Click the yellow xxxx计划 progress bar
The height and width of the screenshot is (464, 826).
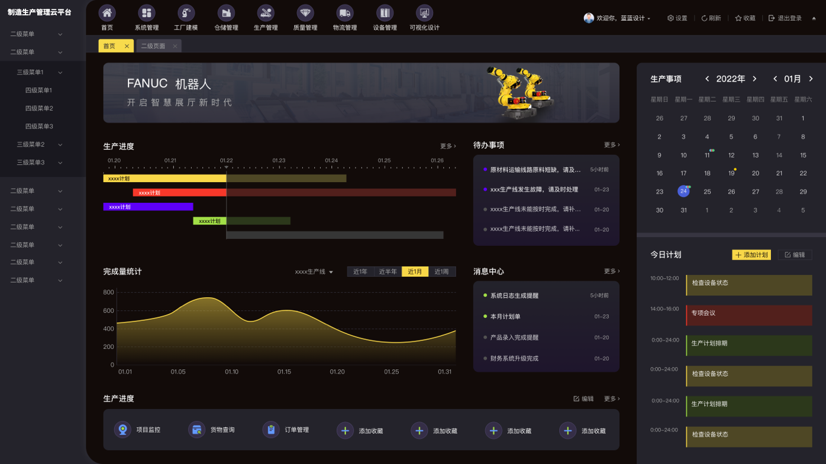click(x=164, y=179)
